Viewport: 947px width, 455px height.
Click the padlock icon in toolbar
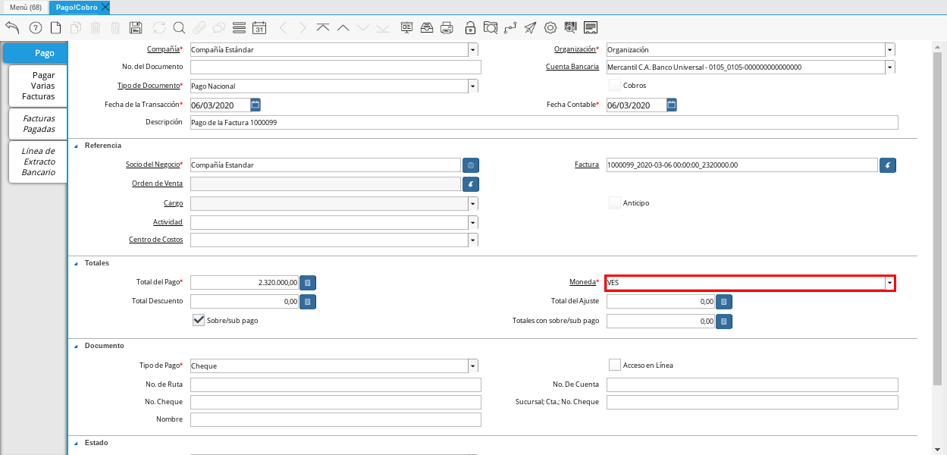pyautogui.click(x=470, y=28)
